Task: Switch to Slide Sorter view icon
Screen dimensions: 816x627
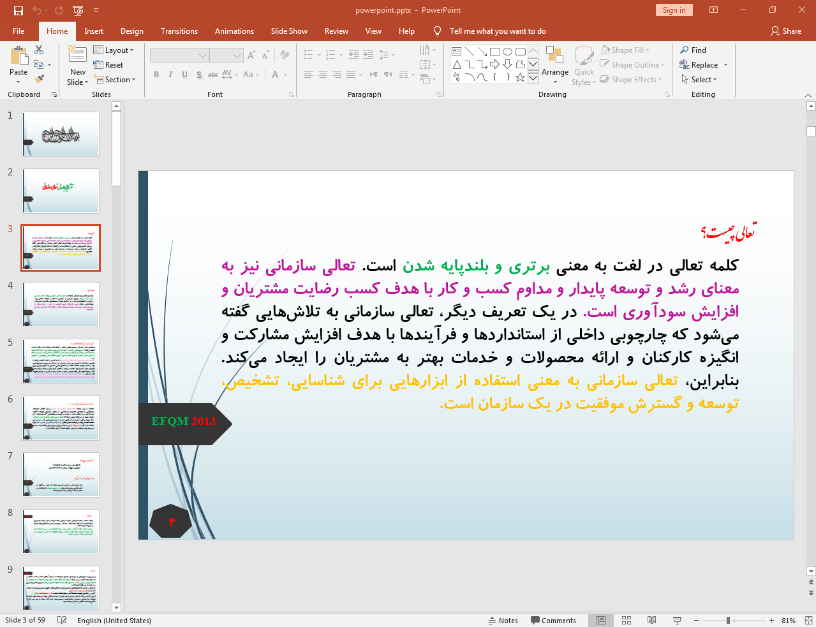Action: tap(626, 621)
